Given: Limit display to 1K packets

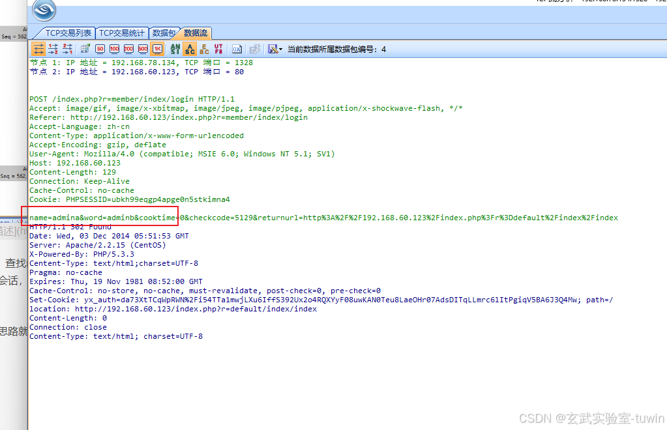Looking at the screenshot, I should point(157,50).
